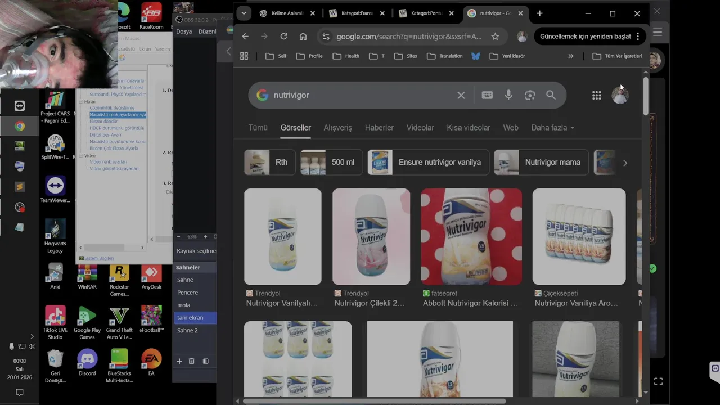Open Discord desktop shortcut

(87, 363)
